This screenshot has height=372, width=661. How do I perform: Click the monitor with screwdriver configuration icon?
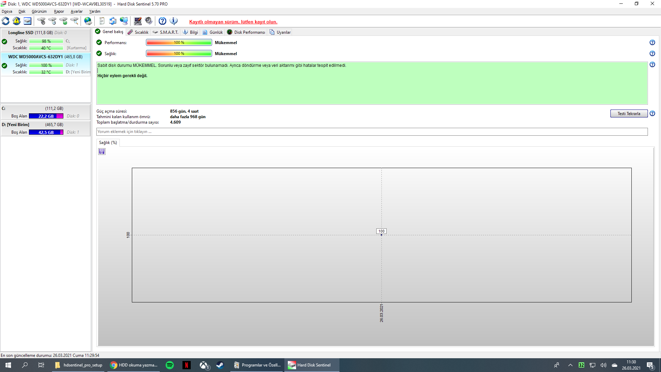point(138,21)
